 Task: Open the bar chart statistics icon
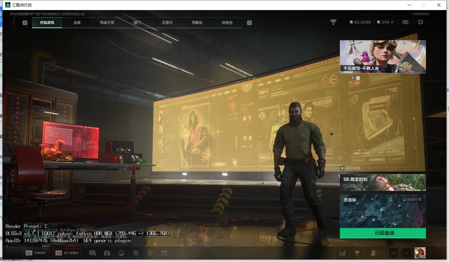tap(342, 253)
